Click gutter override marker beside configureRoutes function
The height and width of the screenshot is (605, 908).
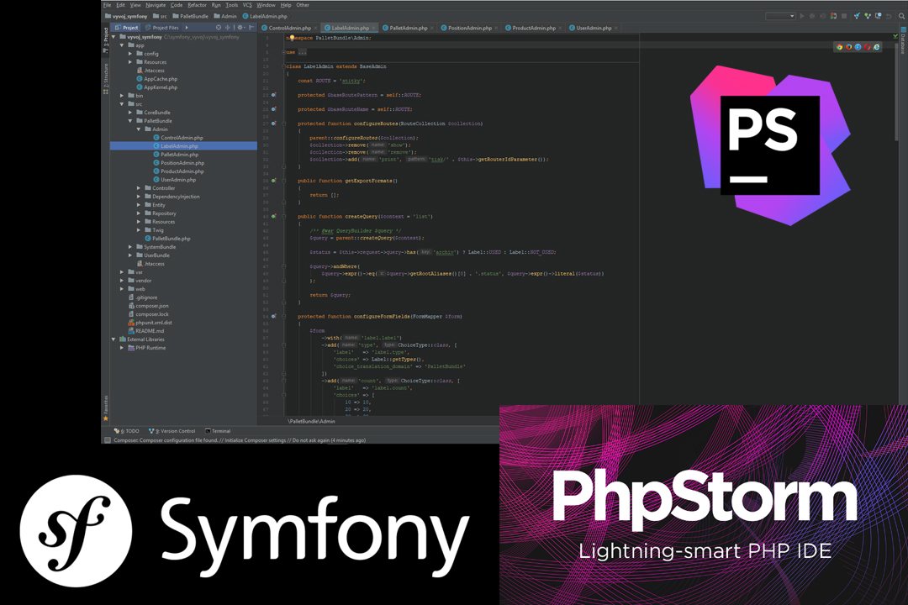tap(273, 124)
